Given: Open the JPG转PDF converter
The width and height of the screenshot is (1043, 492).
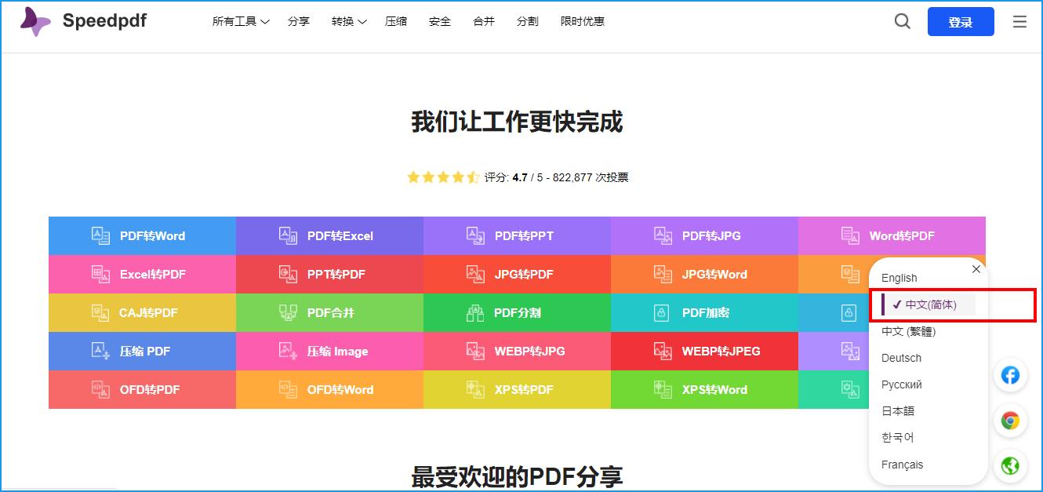Looking at the screenshot, I should click(516, 274).
